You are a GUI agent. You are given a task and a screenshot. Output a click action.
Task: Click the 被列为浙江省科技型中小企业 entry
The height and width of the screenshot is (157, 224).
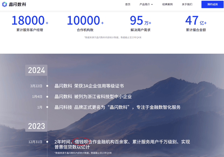tap(93, 97)
